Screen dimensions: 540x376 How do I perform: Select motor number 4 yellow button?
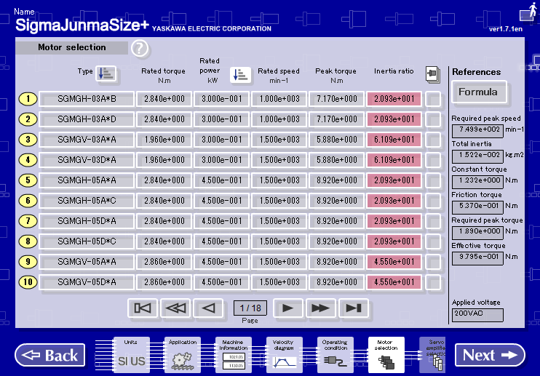(28, 160)
